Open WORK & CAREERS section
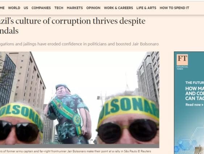Image resolution: width=204 pixels, height=154 pixels. coord(118,8)
